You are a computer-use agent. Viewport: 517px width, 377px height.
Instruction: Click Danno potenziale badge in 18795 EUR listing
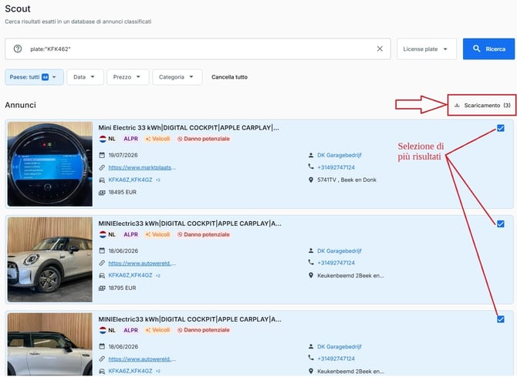coord(204,234)
